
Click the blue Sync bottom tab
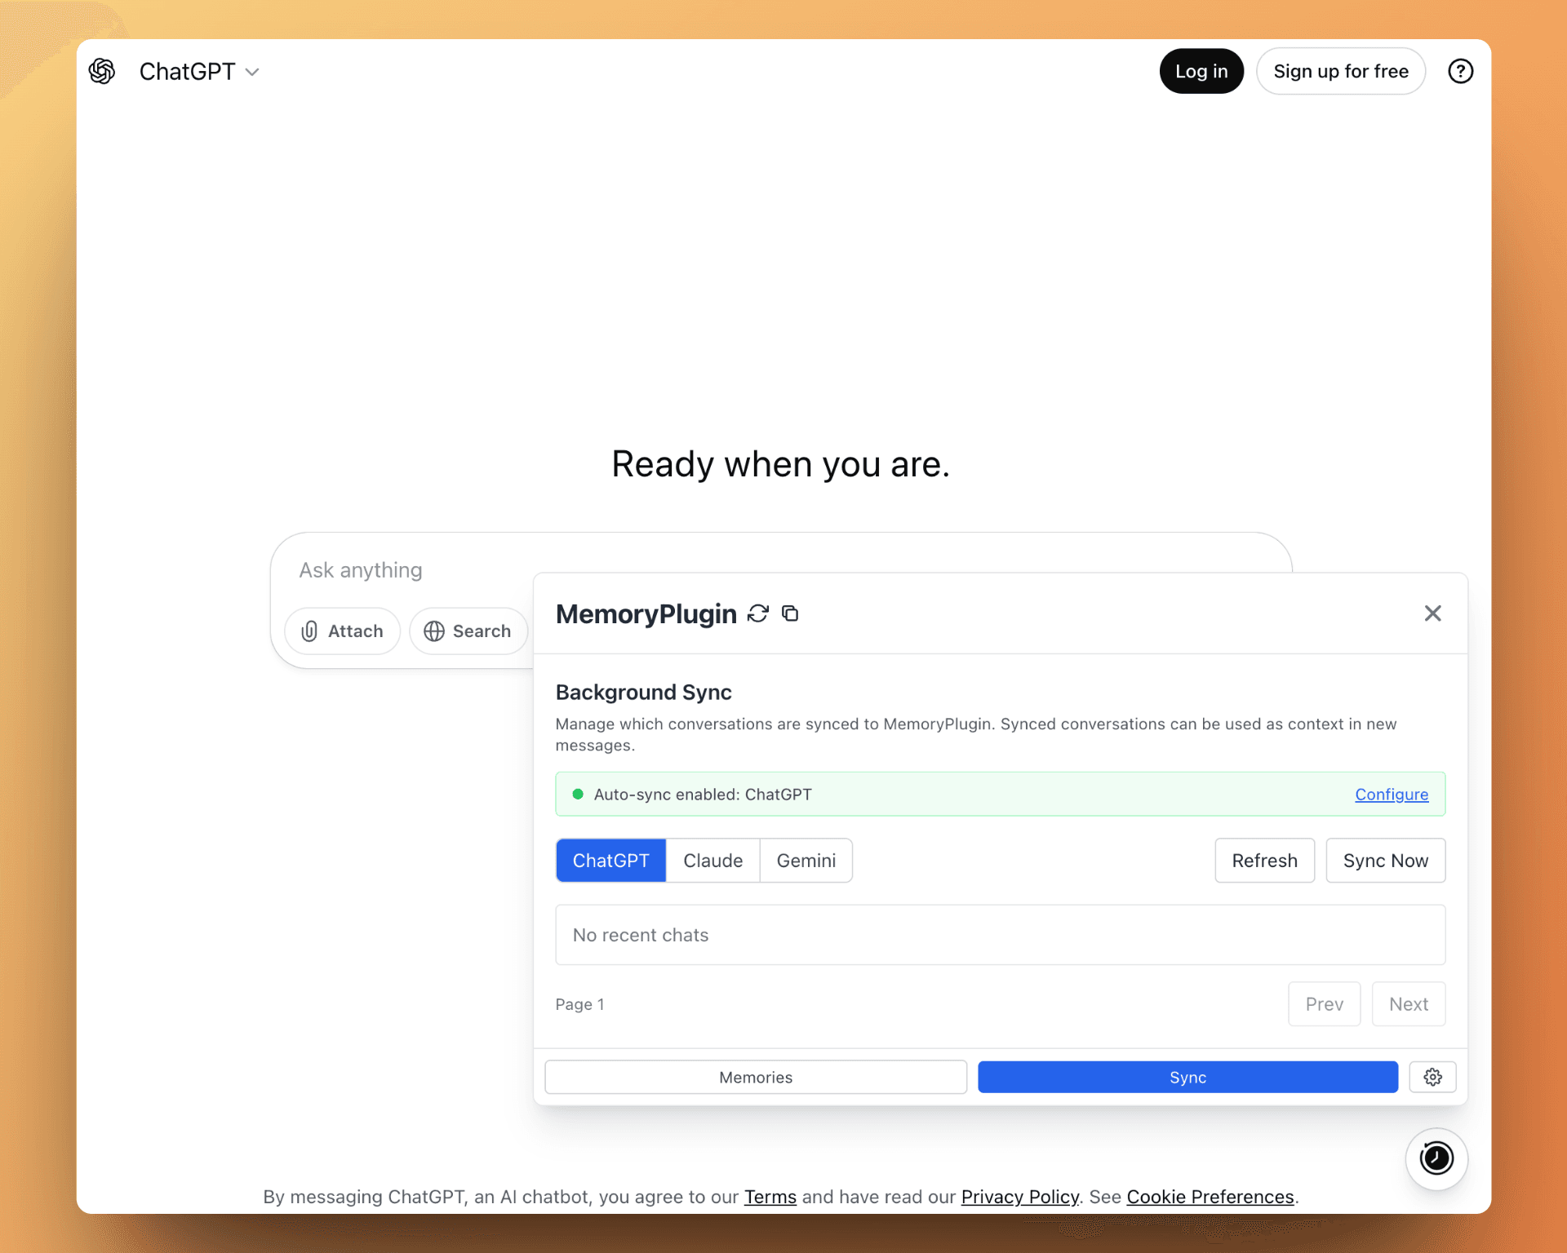pos(1187,1077)
